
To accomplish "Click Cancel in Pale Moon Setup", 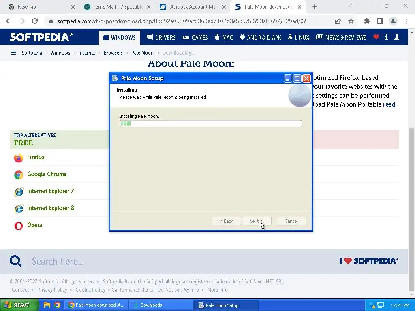I will point(291,221).
